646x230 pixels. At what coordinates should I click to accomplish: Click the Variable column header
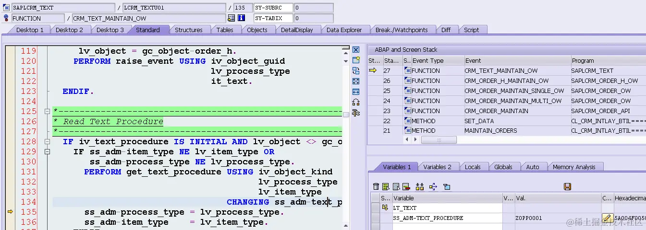[x=447, y=198]
